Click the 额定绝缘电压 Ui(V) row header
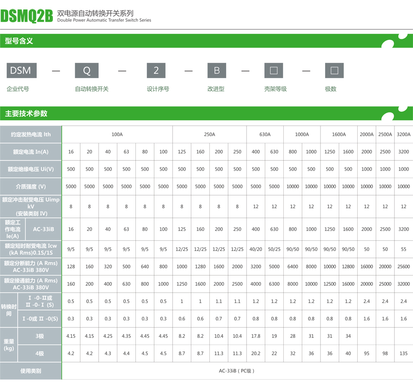 click(31, 169)
